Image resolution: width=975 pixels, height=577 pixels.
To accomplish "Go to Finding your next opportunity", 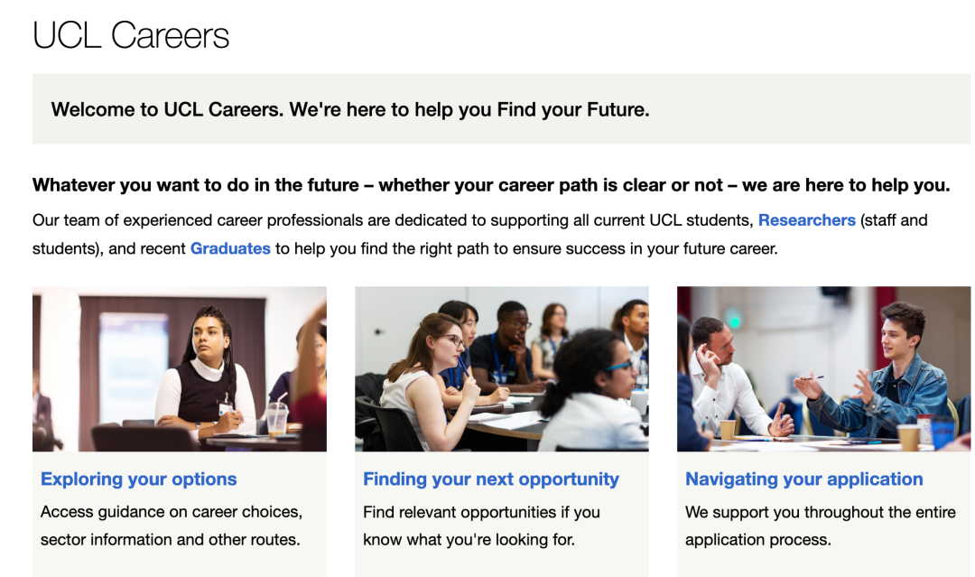I will pyautogui.click(x=490, y=479).
